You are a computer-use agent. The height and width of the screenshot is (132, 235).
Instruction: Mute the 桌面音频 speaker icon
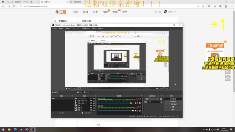(x=136, y=111)
